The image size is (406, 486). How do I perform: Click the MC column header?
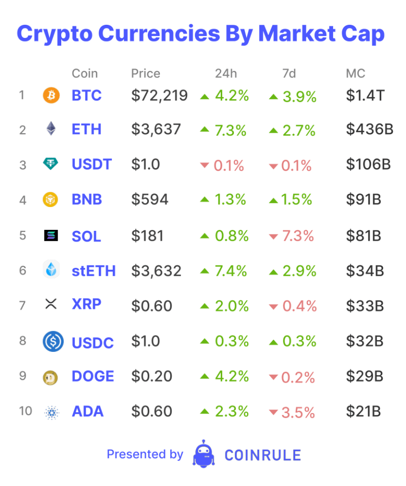click(x=355, y=73)
